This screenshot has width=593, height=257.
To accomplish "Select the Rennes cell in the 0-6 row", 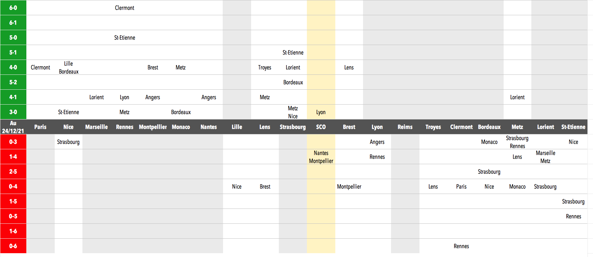I will 461,246.
